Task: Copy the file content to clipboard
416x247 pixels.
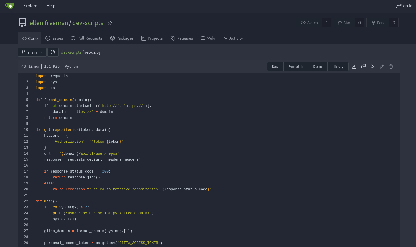Action: (x=364, y=66)
